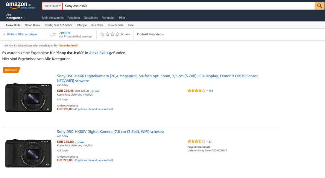This screenshot has height=178, width=325.
Task: Filter by star rating & mehr
Action: 115,34
